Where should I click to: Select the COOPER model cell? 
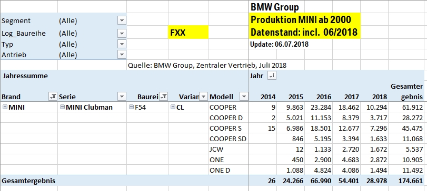pyautogui.click(x=229, y=107)
